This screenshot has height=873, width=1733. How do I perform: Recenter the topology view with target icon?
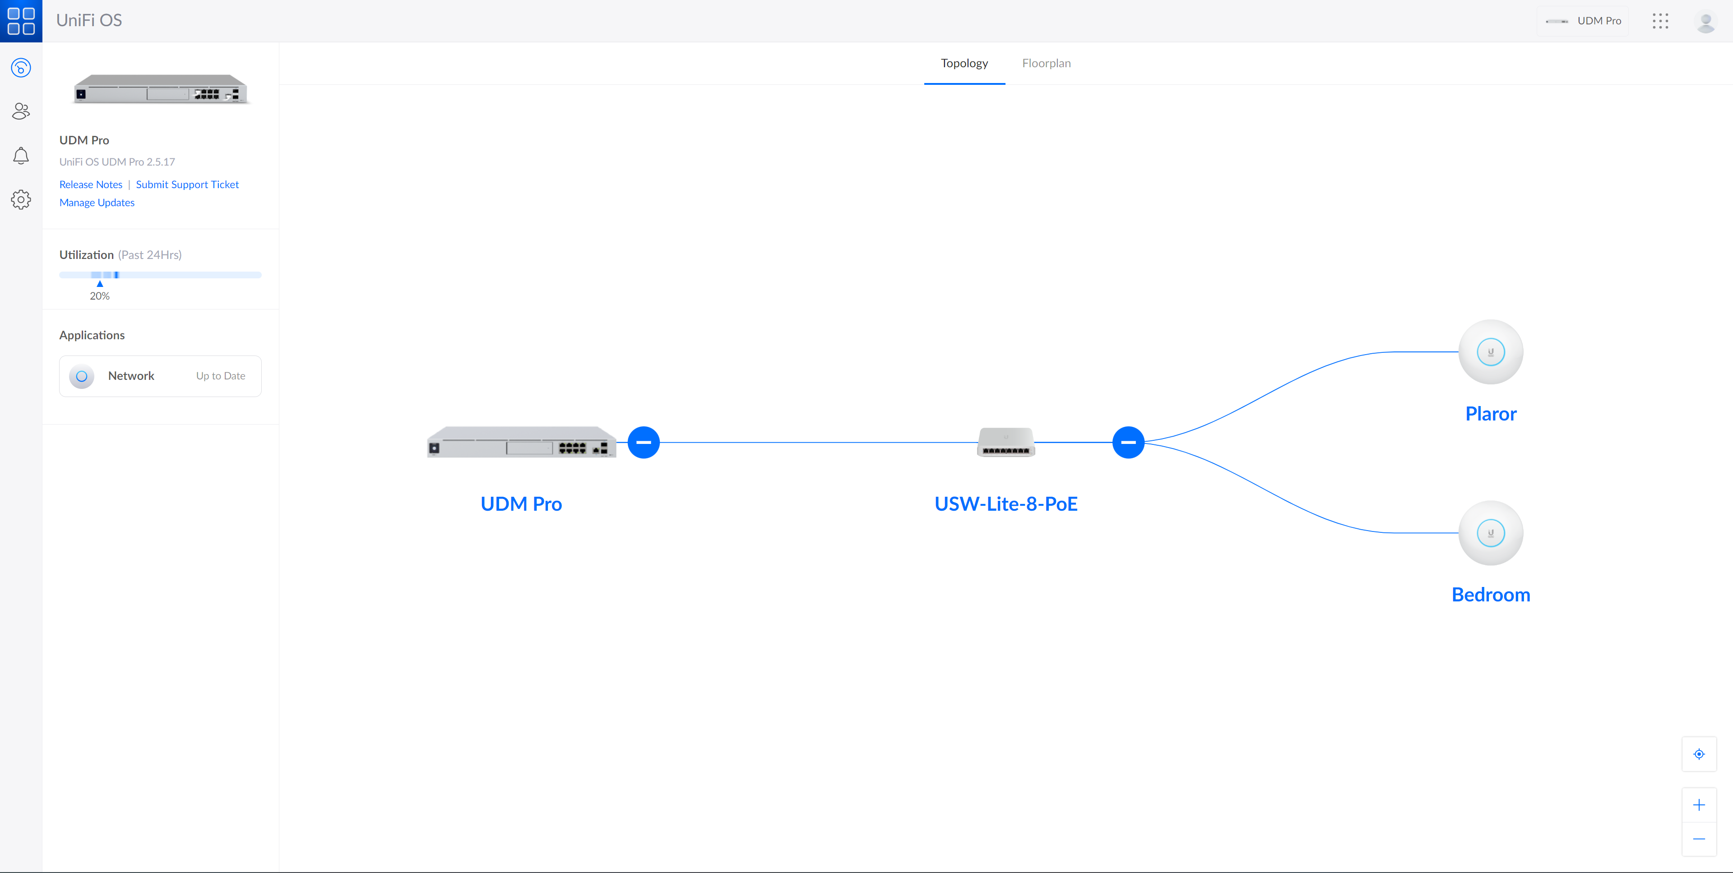[x=1699, y=754]
